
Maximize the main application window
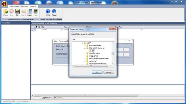coord(176,1)
